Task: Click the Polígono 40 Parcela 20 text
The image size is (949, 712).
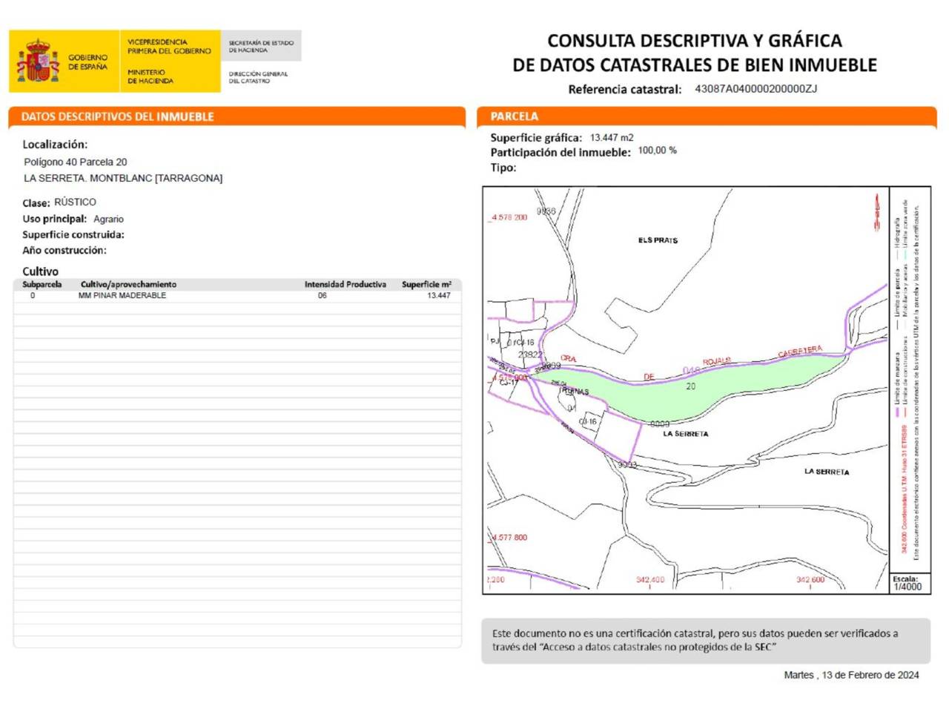Action: (75, 162)
